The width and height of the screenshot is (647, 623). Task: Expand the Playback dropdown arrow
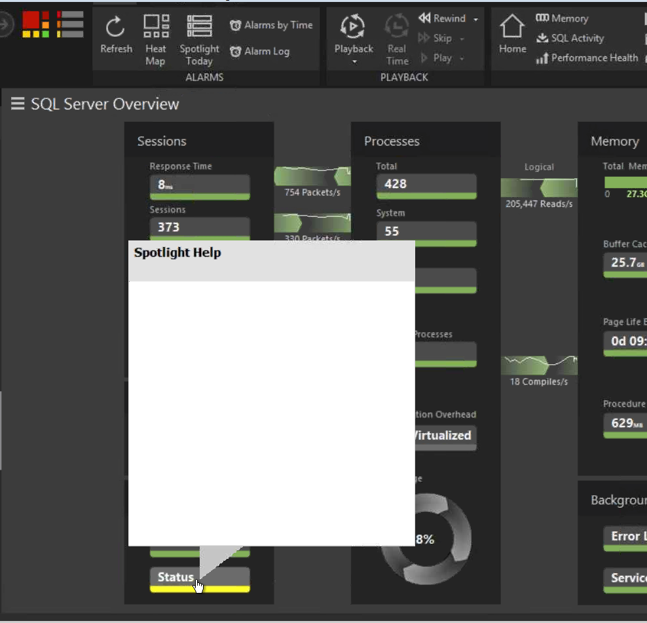coord(354,62)
